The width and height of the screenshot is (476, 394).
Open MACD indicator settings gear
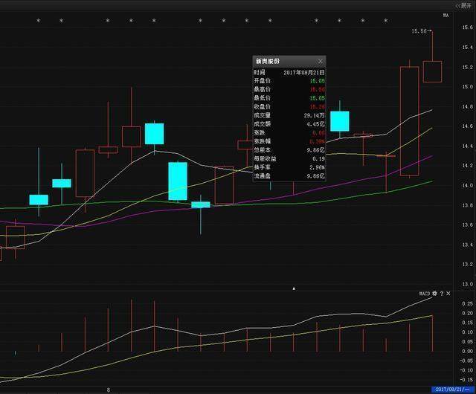[x=435, y=294]
